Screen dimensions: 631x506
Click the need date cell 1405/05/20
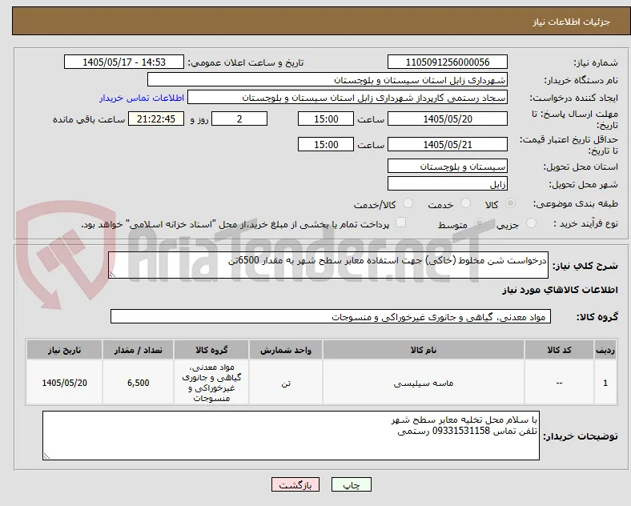[x=64, y=383]
